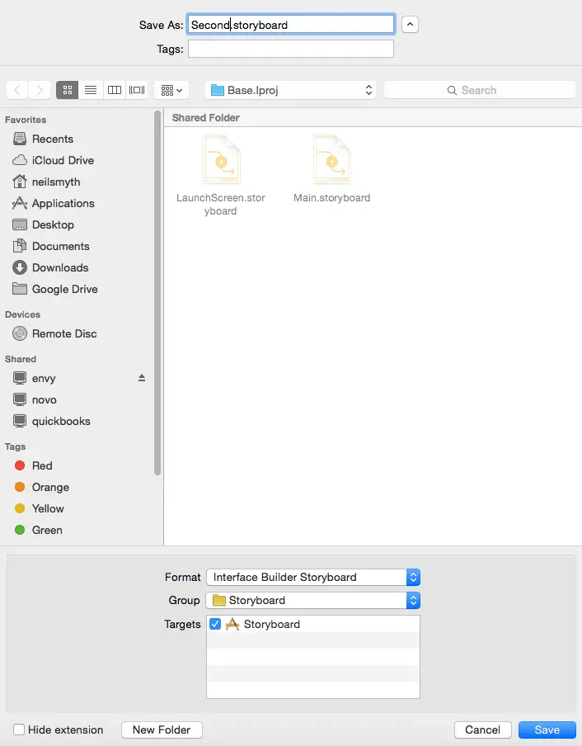Click the Tags input field
Viewport: 582px width, 746px height.
(x=291, y=49)
